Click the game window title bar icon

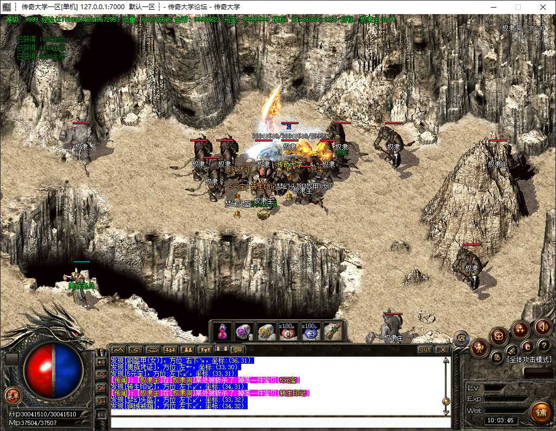point(7,7)
